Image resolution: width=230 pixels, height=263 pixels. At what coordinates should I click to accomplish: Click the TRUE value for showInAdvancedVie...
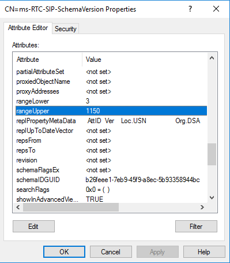(x=95, y=199)
